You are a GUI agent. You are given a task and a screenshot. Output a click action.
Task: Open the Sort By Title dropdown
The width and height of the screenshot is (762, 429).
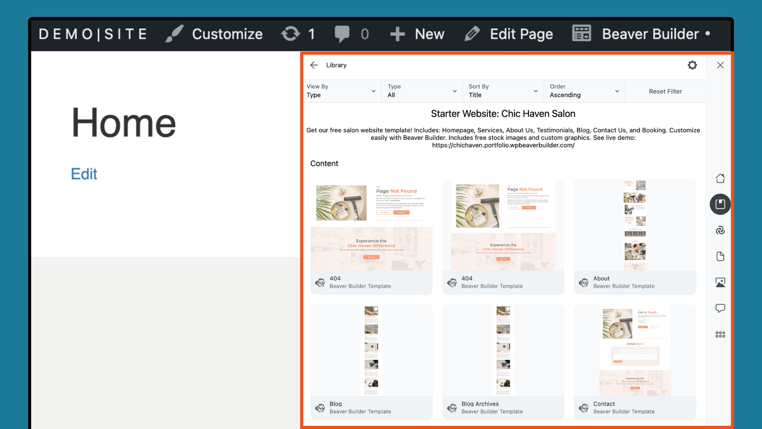(x=503, y=91)
